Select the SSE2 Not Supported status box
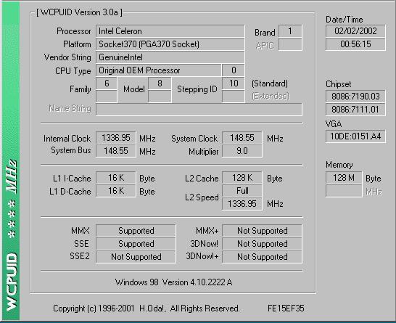 (136, 257)
